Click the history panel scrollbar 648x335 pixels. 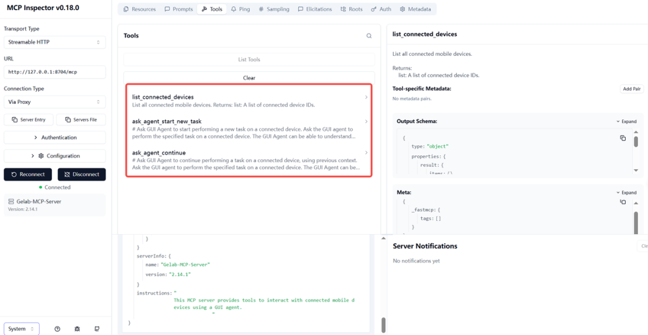(383, 325)
